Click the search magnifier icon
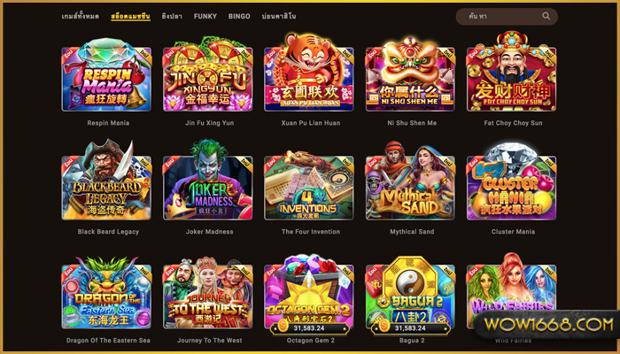This screenshot has width=620, height=354. point(546,16)
